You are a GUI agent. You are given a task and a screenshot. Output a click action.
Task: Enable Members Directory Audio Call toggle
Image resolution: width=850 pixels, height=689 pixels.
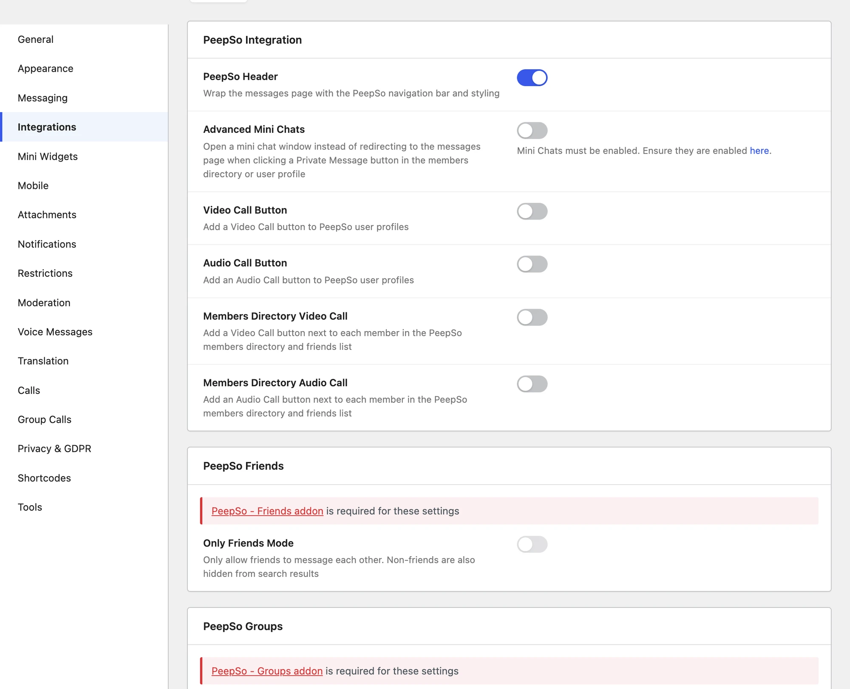[x=532, y=384]
